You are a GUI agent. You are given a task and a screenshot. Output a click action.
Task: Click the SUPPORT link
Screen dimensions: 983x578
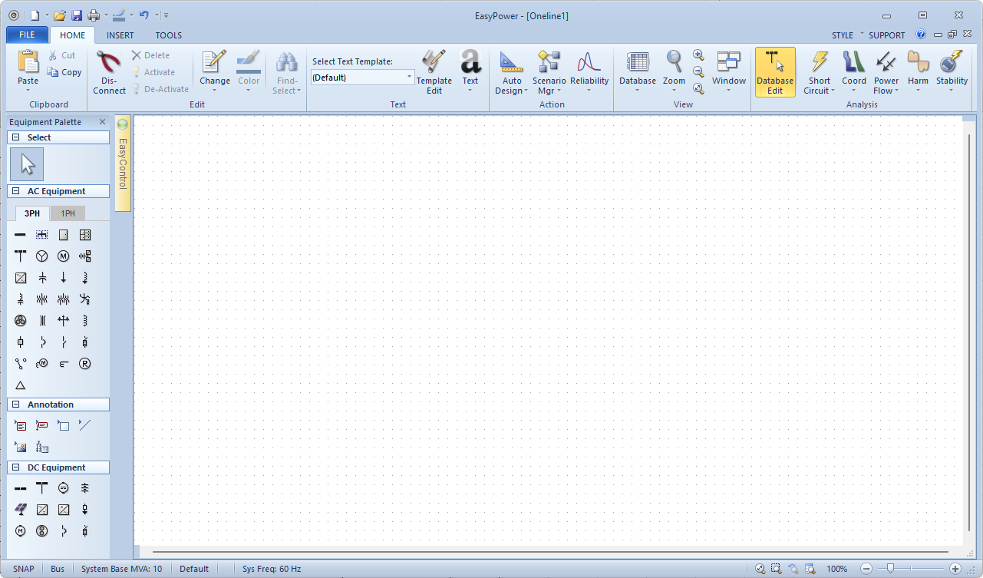pos(886,35)
